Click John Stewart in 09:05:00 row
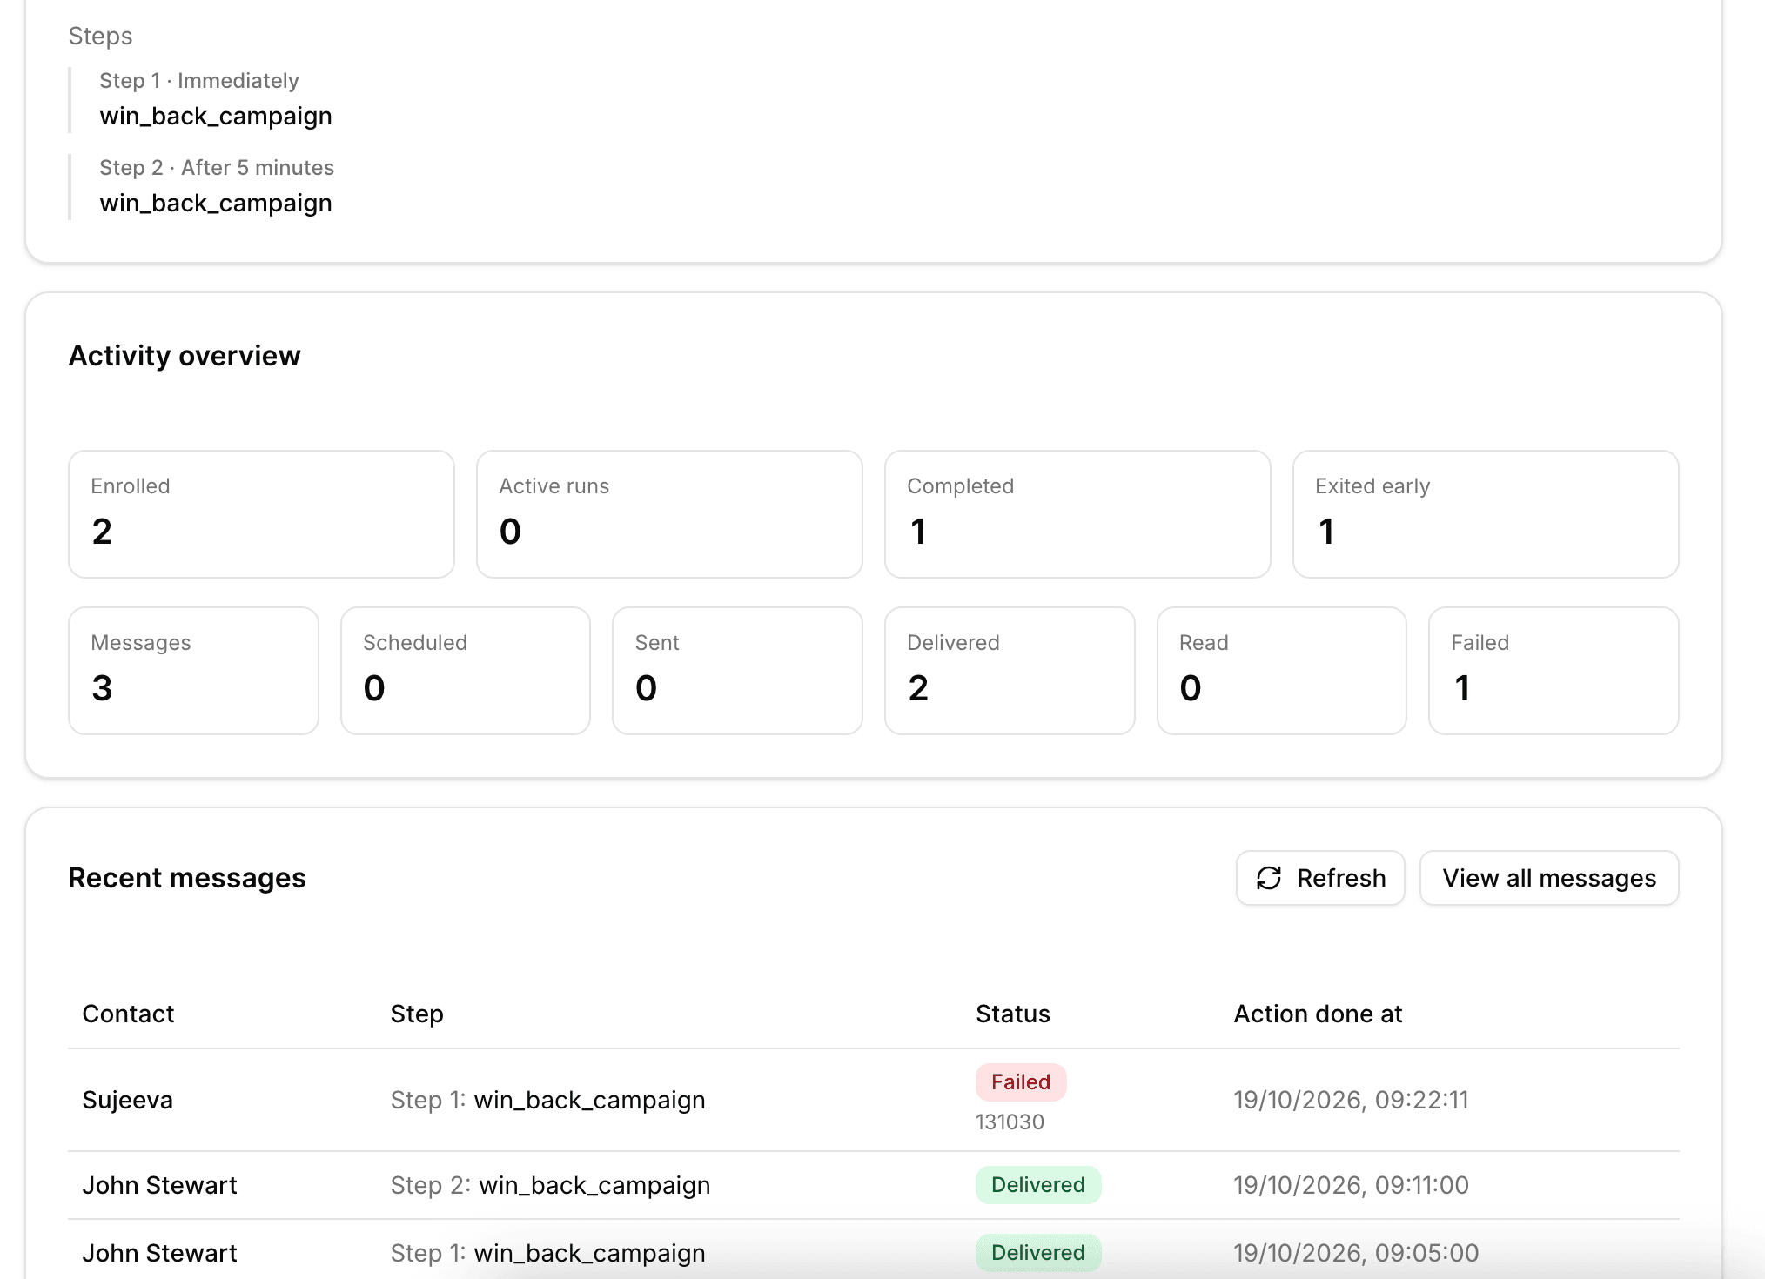The height and width of the screenshot is (1279, 1765). click(x=159, y=1253)
